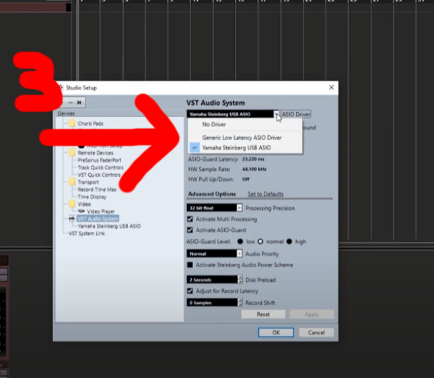
Task: Select Yamaha Steinberg USB ASIO tree item
Action: click(109, 226)
